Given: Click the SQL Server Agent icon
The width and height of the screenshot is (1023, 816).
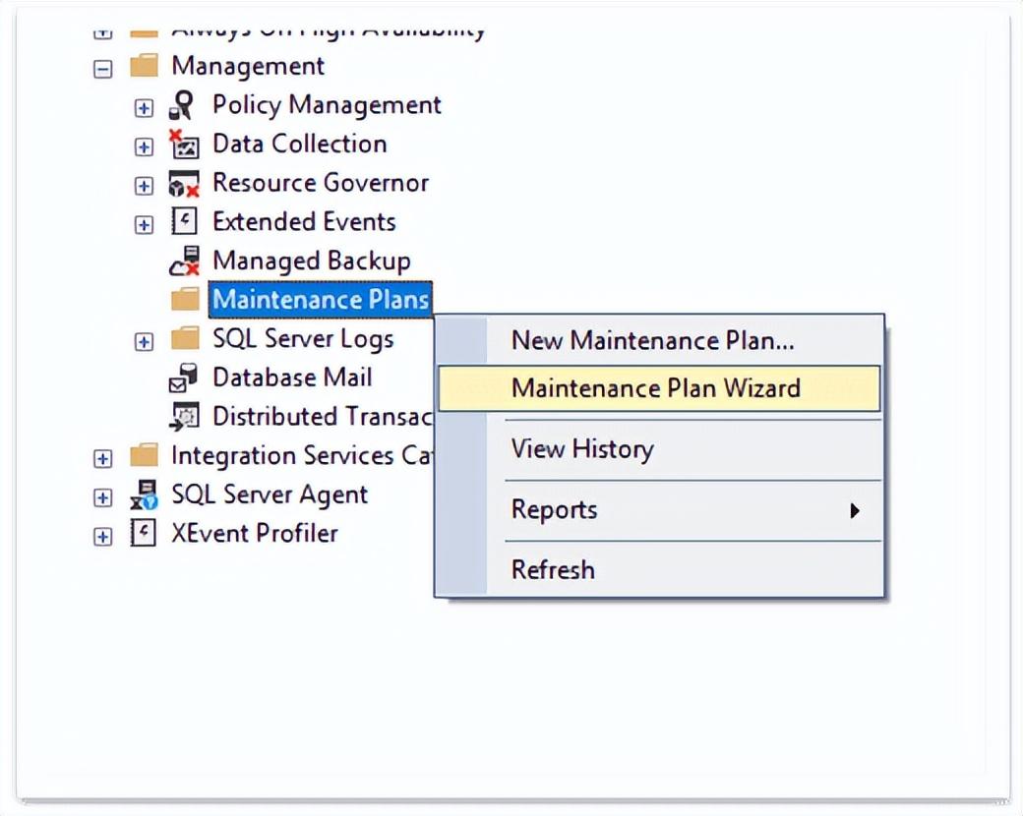Looking at the screenshot, I should [x=144, y=495].
